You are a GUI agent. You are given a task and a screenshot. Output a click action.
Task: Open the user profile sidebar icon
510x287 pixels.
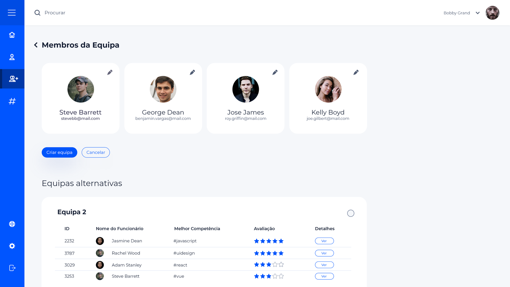click(12, 57)
